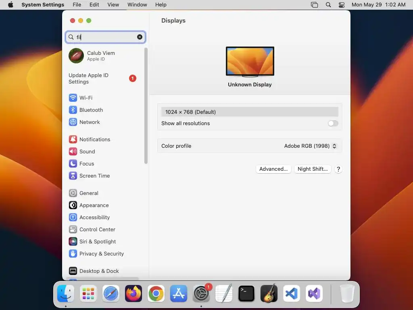Launch Visual Studio Code from Dock
This screenshot has height=310, width=413.
pyautogui.click(x=292, y=293)
